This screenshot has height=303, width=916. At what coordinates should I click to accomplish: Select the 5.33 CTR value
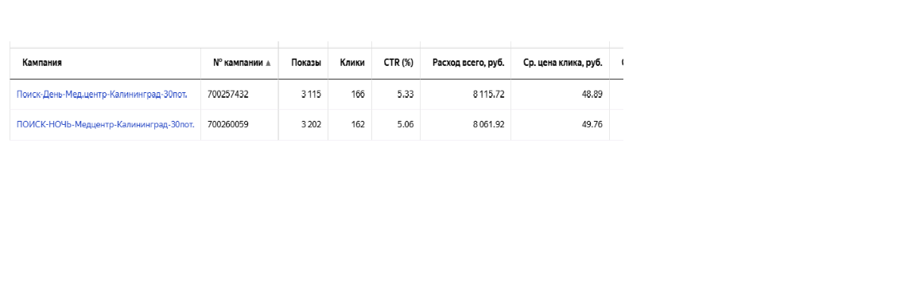click(406, 94)
